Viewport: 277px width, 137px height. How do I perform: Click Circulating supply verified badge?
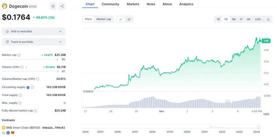tap(28, 87)
